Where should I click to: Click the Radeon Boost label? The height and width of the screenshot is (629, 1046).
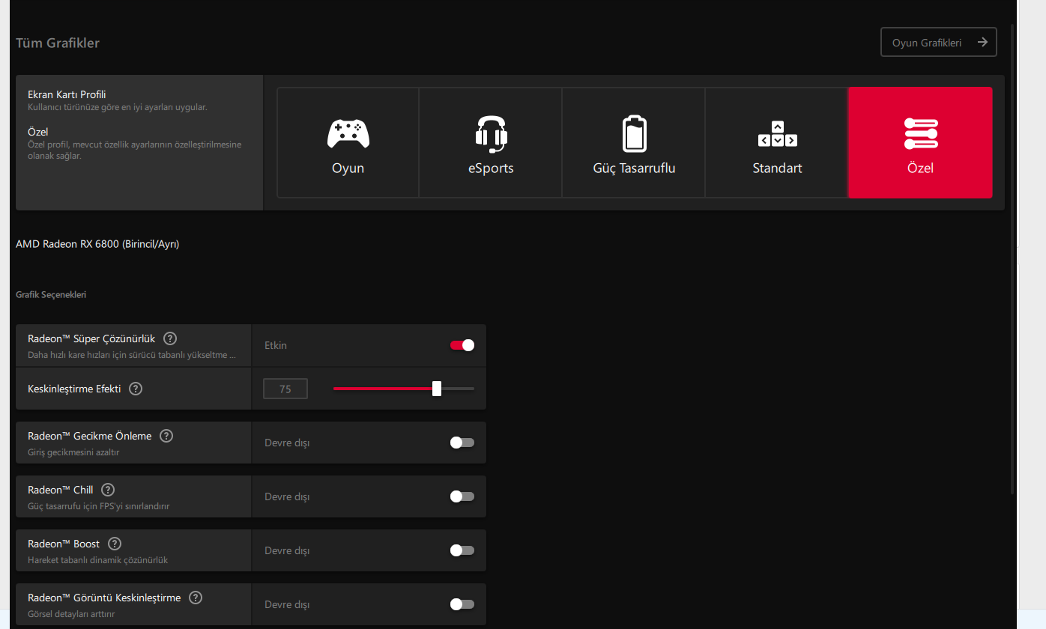coord(64,544)
